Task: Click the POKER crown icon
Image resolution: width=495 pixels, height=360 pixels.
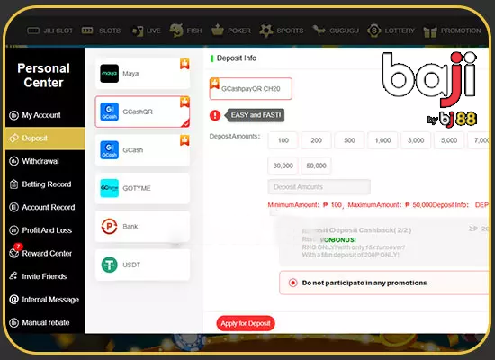Action: tap(218, 31)
